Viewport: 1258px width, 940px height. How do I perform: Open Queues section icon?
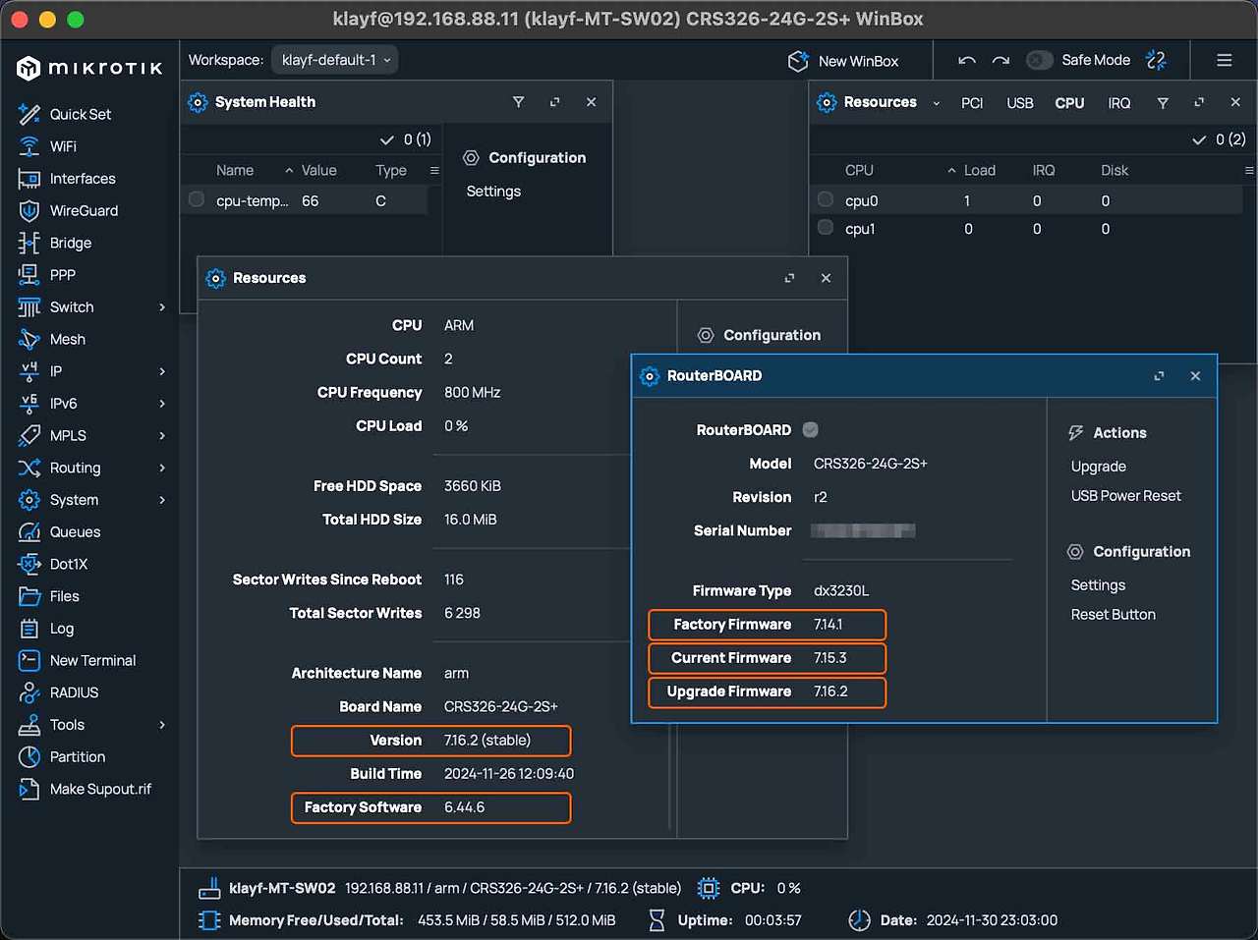[x=29, y=532]
